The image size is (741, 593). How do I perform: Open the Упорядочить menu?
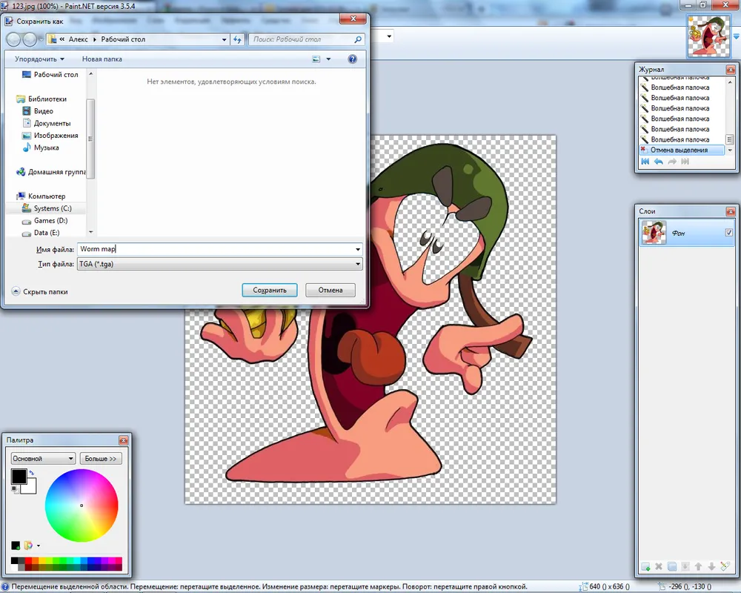click(39, 59)
